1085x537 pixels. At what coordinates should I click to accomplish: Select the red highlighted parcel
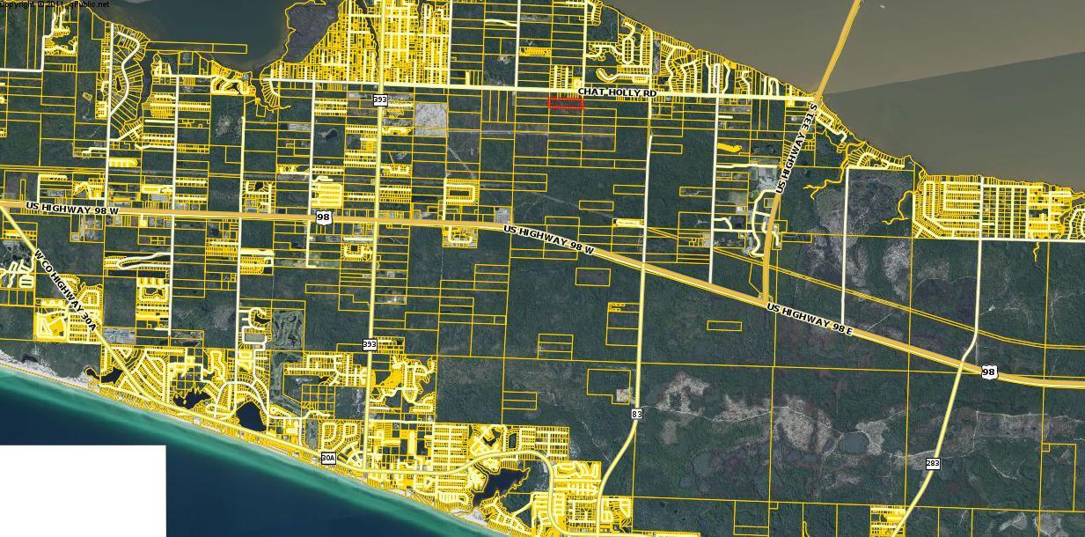tap(566, 103)
